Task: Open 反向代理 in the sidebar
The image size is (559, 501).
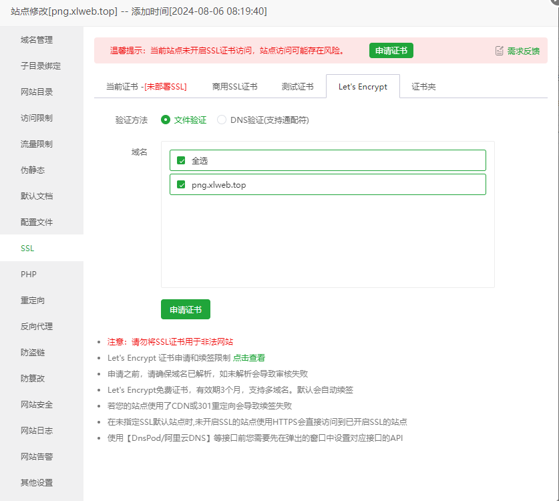Action: tap(37, 327)
